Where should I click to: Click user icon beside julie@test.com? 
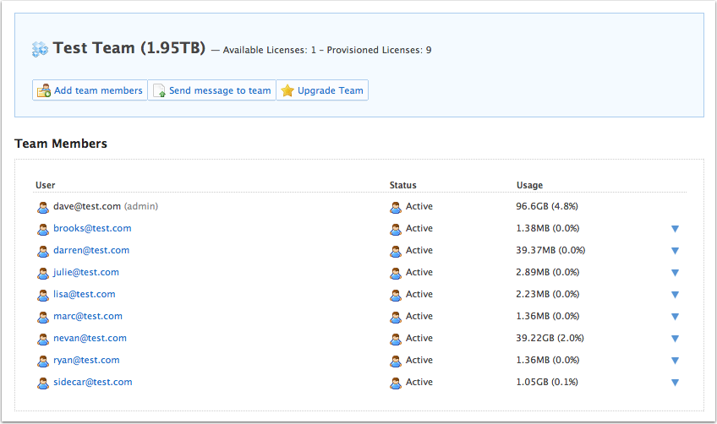[x=43, y=273]
